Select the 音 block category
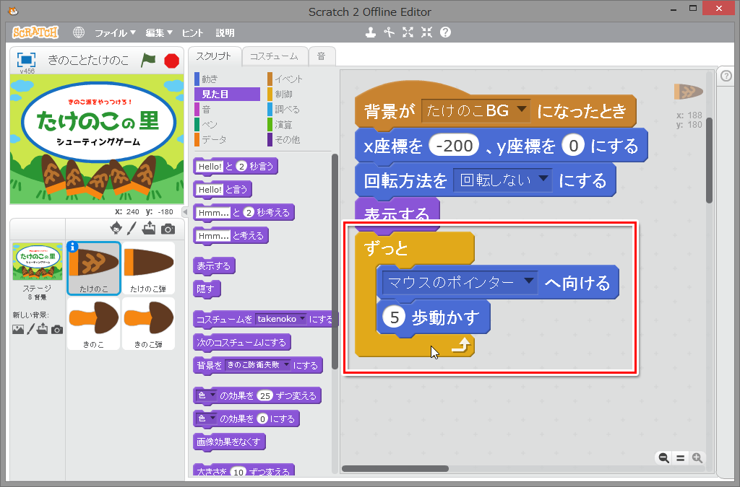The width and height of the screenshot is (740, 487). point(227,109)
